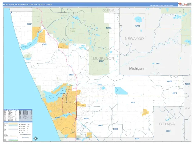The image size is (194, 145).
Task: Click the Michigan state label
Action: 136,69
